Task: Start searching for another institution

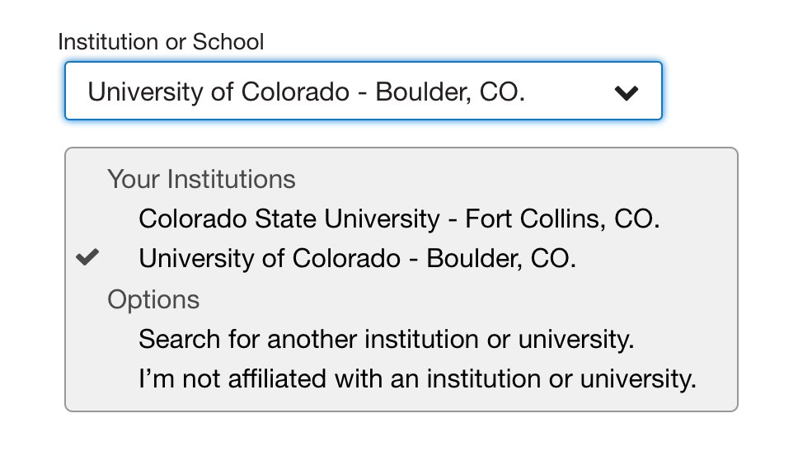Action: (x=386, y=339)
